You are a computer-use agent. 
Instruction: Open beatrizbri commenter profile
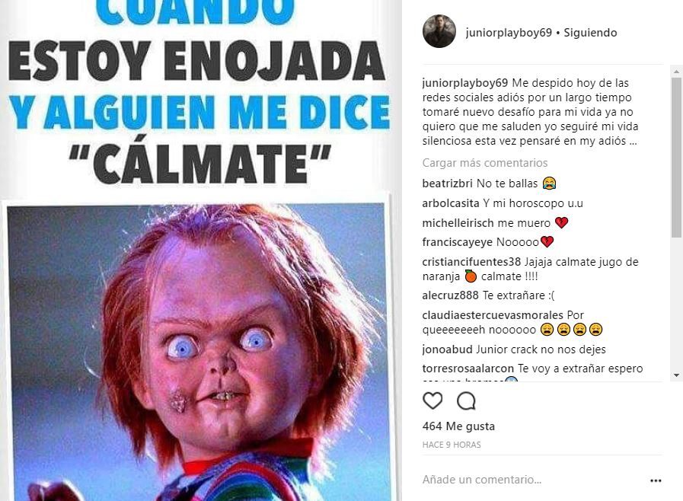click(x=448, y=183)
